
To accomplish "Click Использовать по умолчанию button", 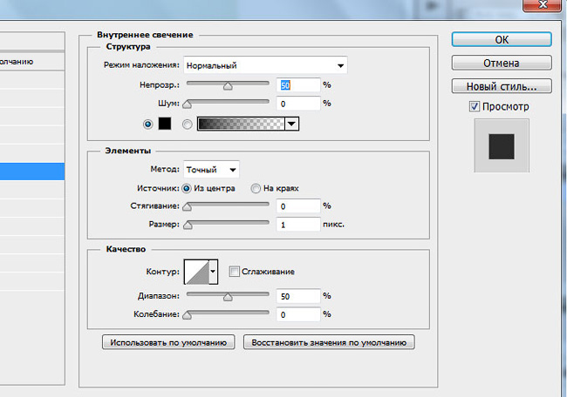I will (x=168, y=342).
